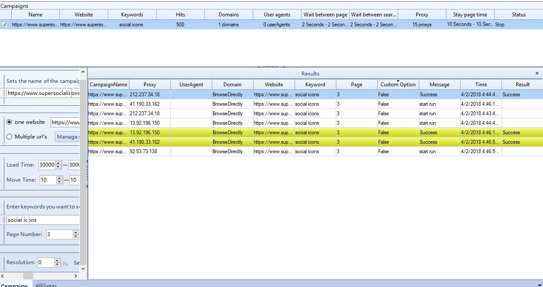Click the campaign name input field

[43, 93]
